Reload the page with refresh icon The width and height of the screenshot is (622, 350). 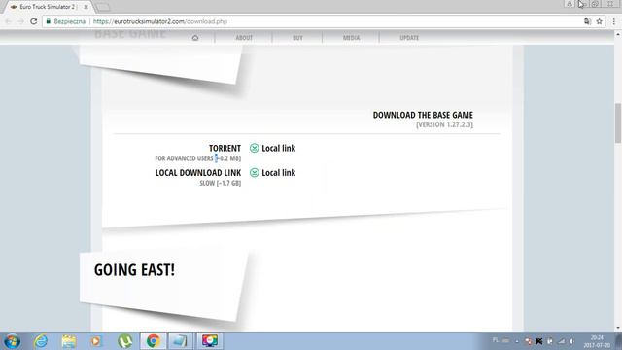(33, 21)
